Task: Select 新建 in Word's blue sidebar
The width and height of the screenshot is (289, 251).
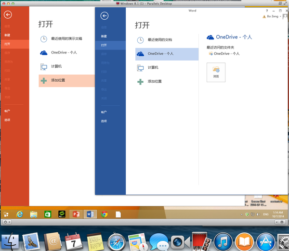Action: point(104,36)
